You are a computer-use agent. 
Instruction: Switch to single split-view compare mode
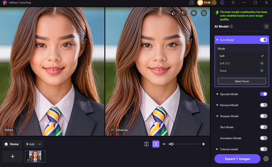click(x=146, y=144)
